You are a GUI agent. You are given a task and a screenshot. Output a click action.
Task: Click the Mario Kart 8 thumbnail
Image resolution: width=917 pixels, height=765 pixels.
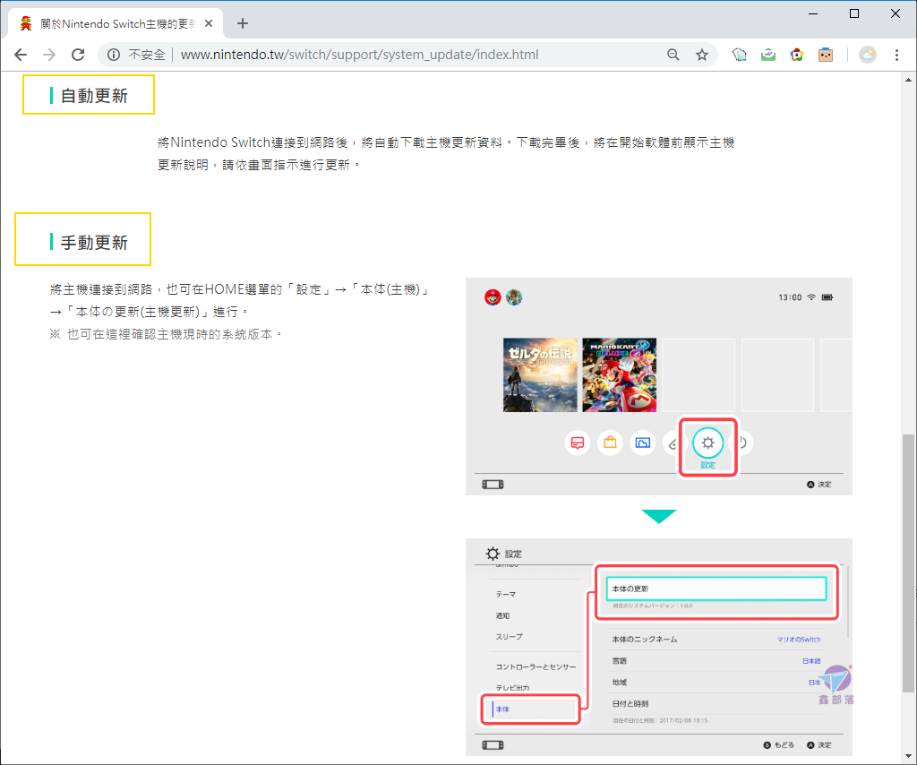pos(620,375)
